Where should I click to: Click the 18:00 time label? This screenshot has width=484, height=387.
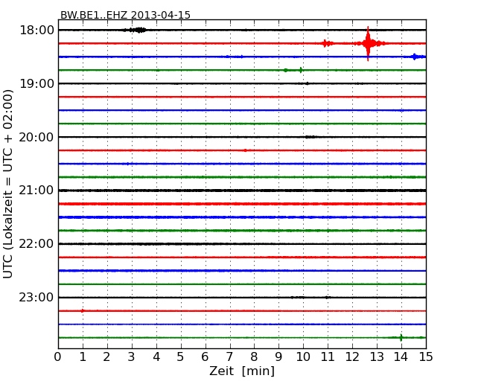36,31
